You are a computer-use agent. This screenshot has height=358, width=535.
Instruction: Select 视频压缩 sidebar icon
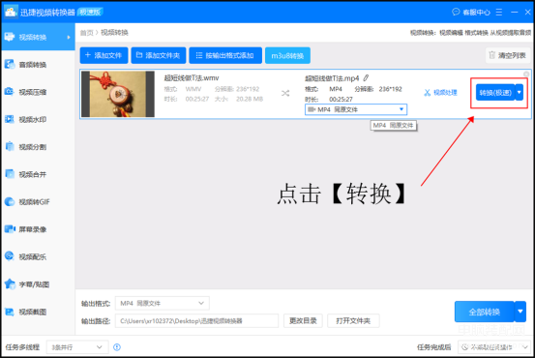click(x=10, y=92)
